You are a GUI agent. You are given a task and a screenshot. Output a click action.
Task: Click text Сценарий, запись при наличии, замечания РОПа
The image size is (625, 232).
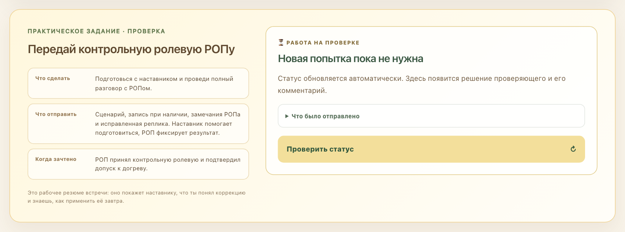168,114
